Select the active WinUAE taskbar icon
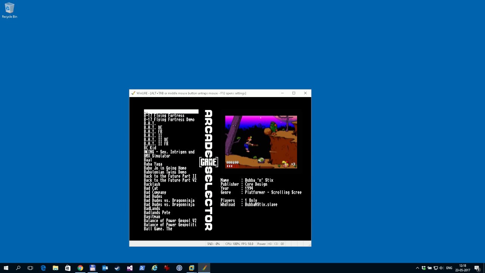The image size is (485, 273). click(x=204, y=268)
